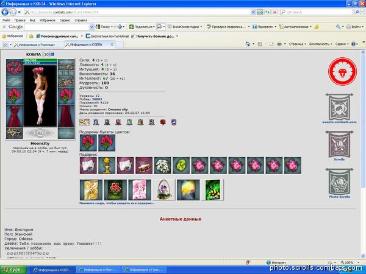Expand the Автозаполнение dropdown
366x274 pixels.
310,27
